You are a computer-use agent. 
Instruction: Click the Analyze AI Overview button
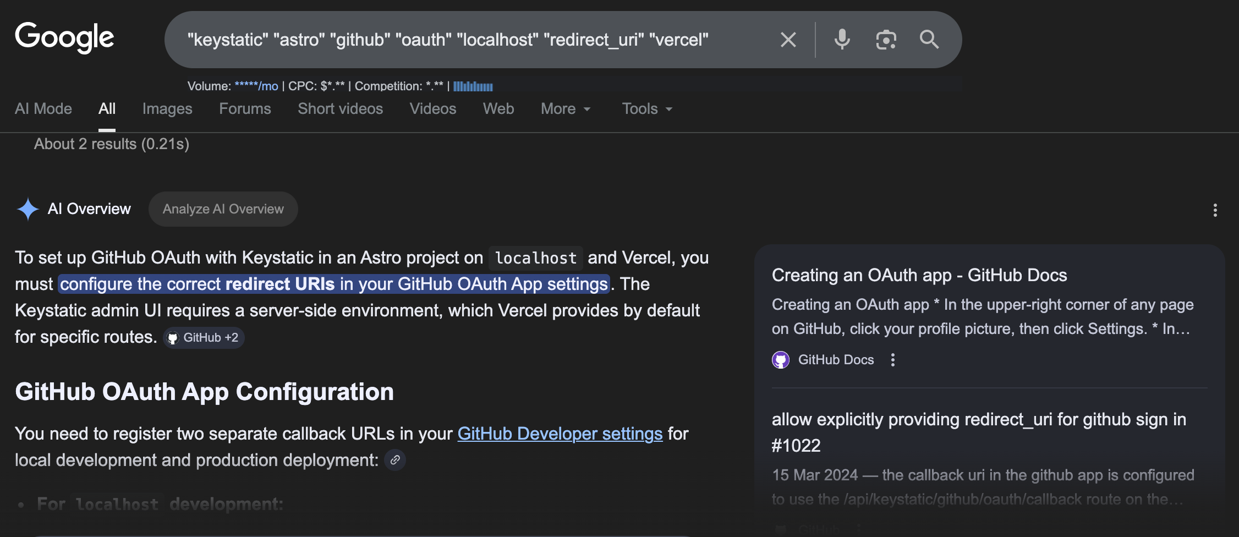223,209
